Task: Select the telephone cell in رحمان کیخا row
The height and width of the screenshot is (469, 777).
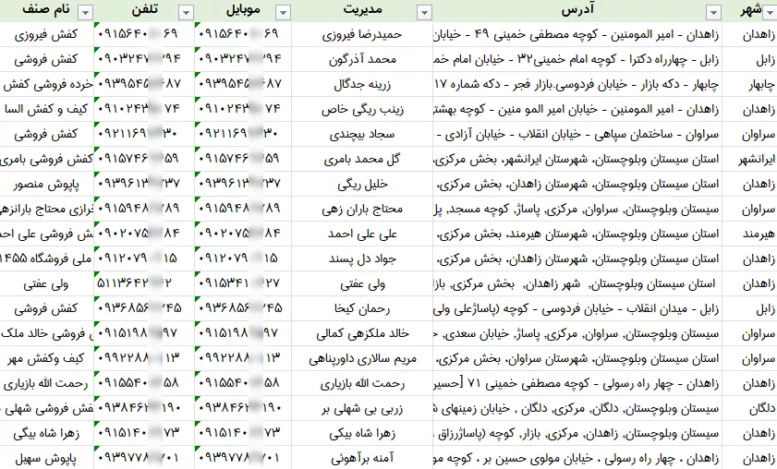Action: pyautogui.click(x=144, y=308)
